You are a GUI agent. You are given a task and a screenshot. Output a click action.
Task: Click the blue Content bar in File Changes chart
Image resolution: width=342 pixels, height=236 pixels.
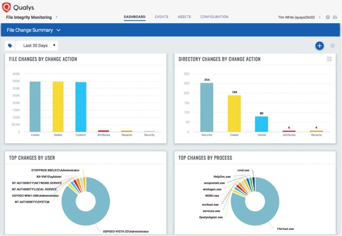tap(81, 107)
